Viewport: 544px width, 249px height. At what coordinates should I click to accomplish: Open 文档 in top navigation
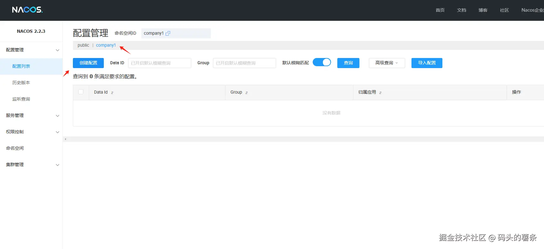pos(461,10)
